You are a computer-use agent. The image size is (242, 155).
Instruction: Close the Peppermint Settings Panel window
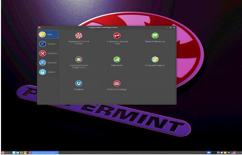coord(174,27)
